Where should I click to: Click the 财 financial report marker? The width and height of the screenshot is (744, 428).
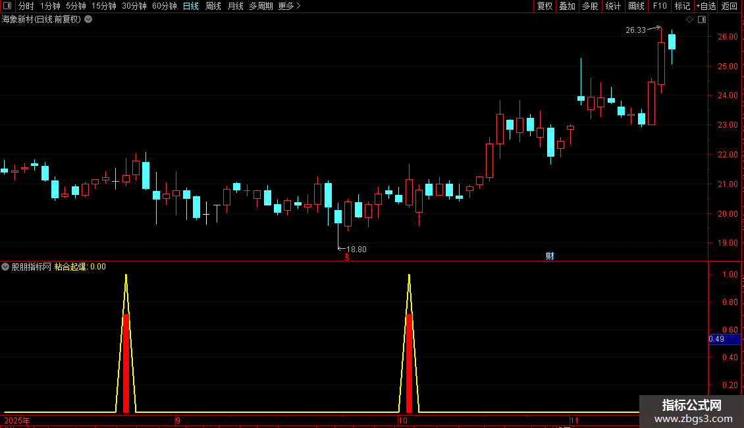(550, 256)
